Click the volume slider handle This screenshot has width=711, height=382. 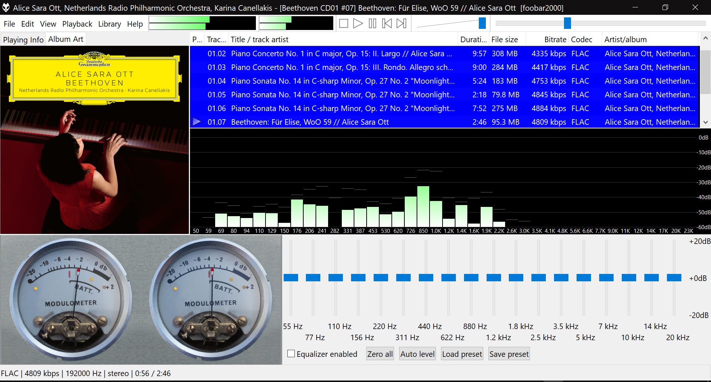point(482,23)
